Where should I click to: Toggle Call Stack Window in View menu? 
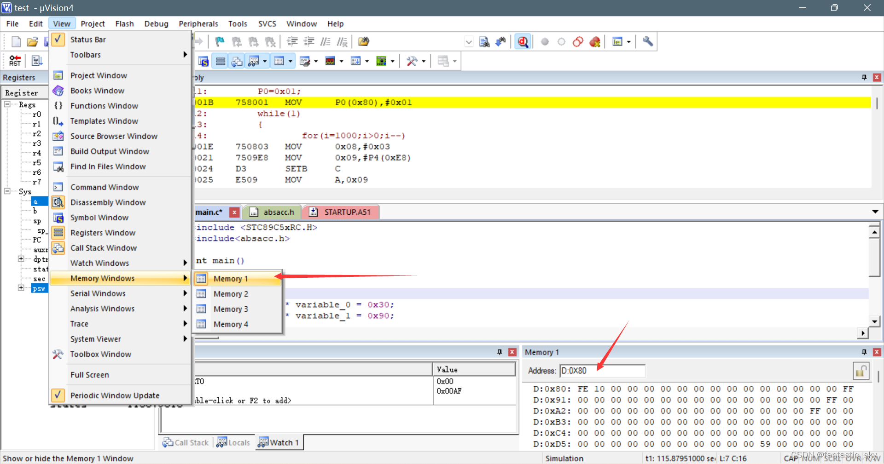point(120,248)
